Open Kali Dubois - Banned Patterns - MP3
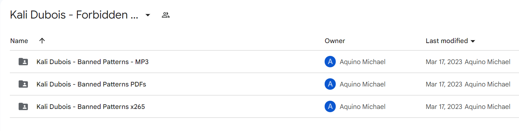The height and width of the screenshot is (131, 519). tap(92, 62)
